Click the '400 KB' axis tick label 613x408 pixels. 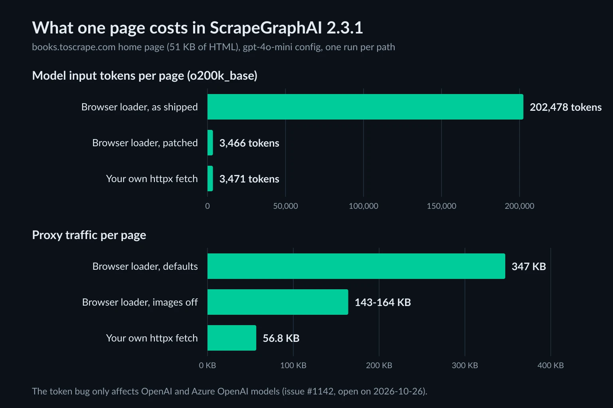coord(551,365)
